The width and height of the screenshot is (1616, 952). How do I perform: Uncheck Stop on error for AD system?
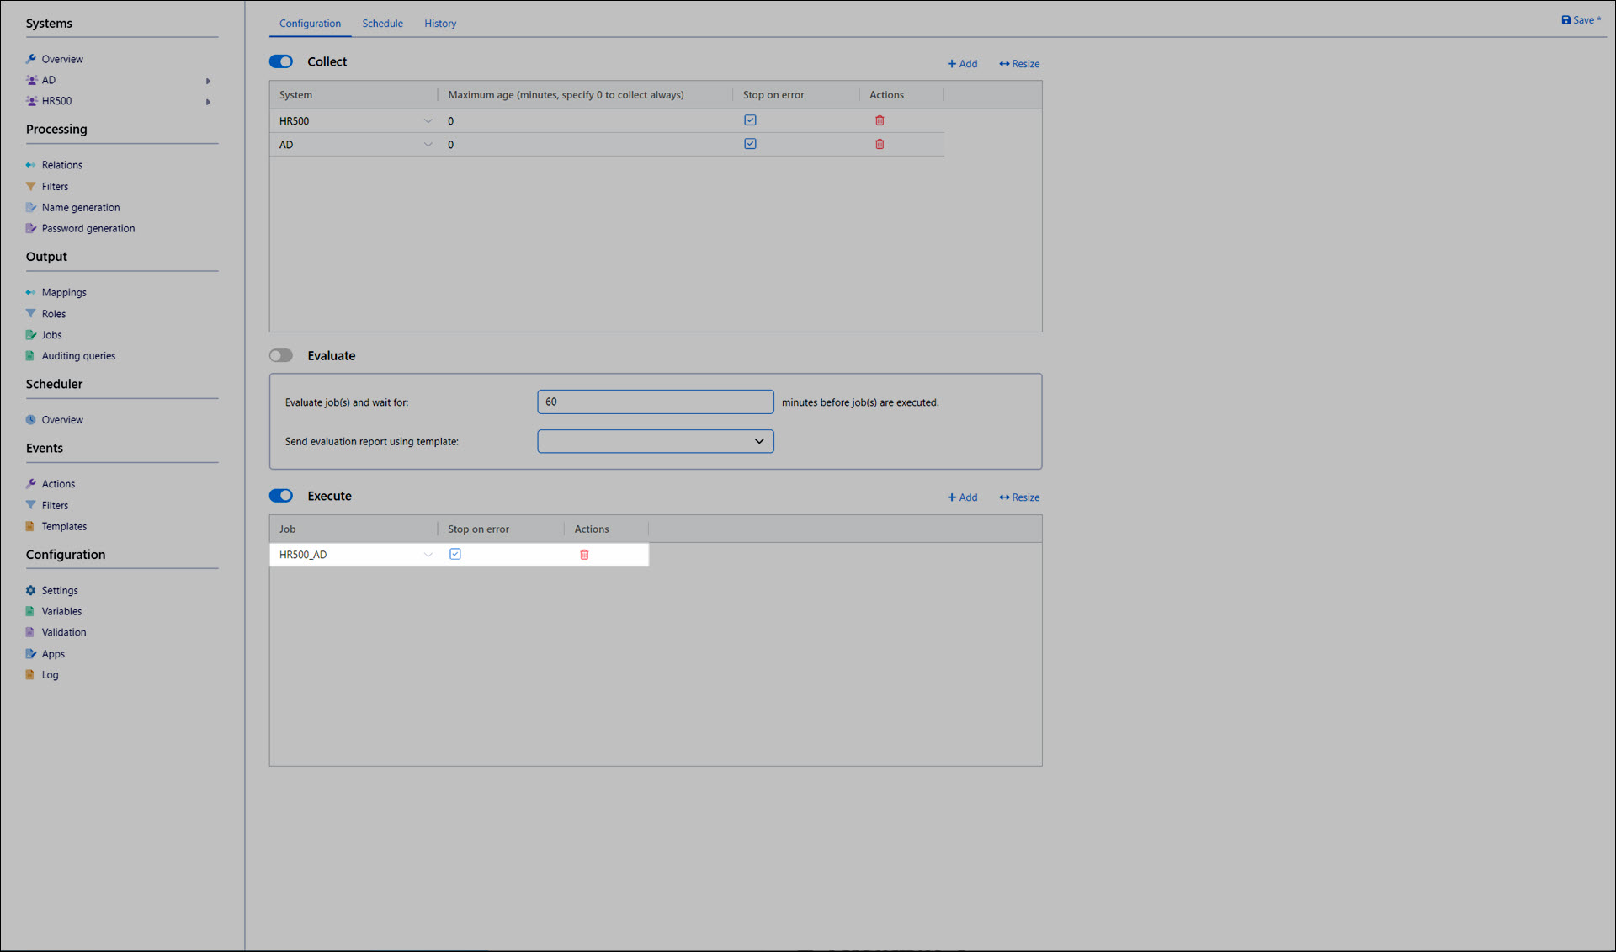(x=750, y=144)
